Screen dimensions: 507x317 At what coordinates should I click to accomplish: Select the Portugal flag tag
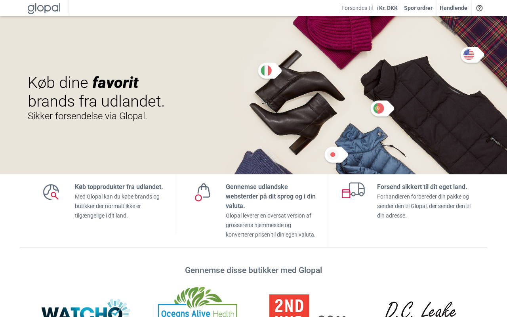382,109
